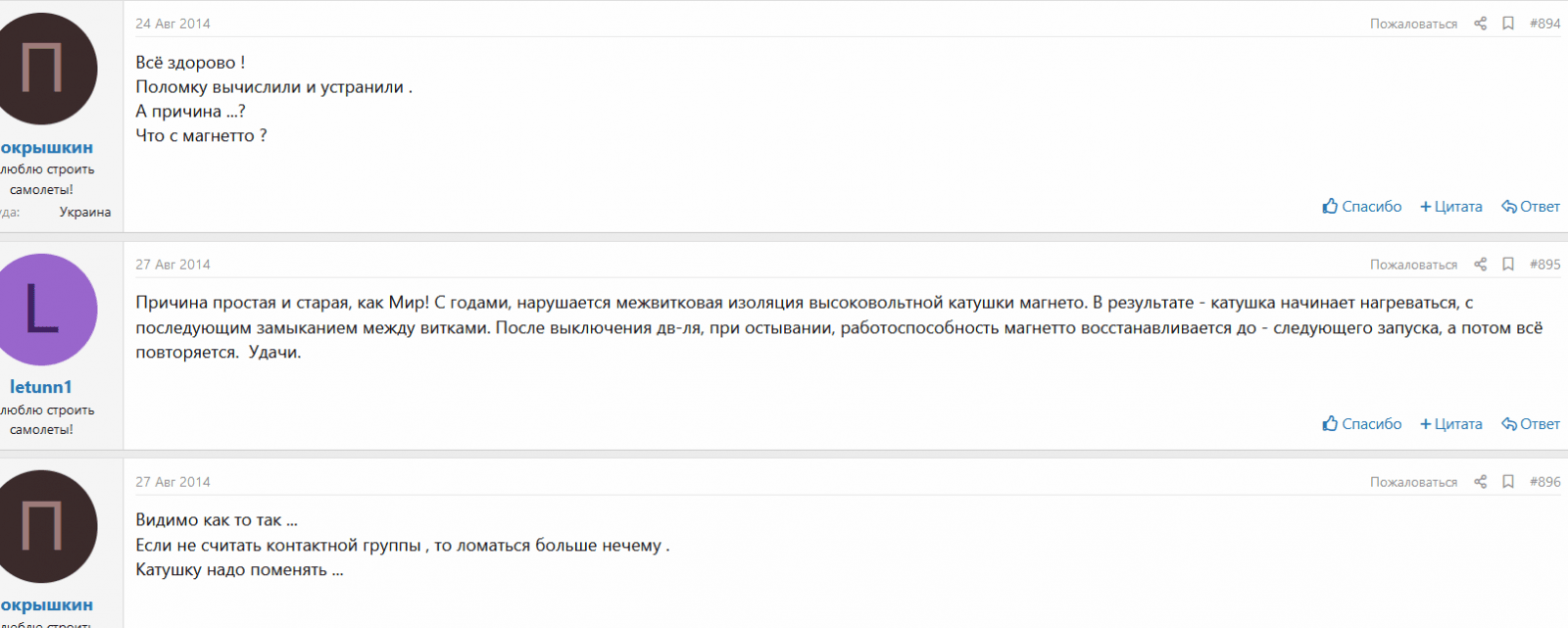The image size is (1568, 628).
Task: Quote post #895 via the Цитата button
Action: 1457,423
